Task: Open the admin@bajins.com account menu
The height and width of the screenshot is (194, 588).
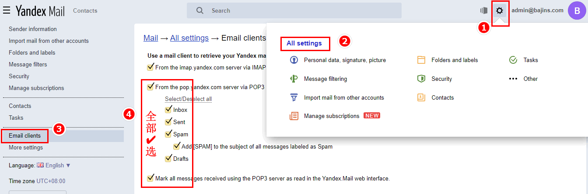Action: (537, 10)
